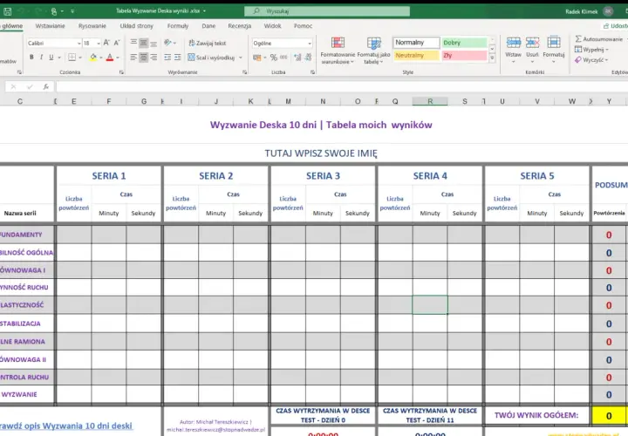Open the Formuły ribbon tab

click(178, 26)
